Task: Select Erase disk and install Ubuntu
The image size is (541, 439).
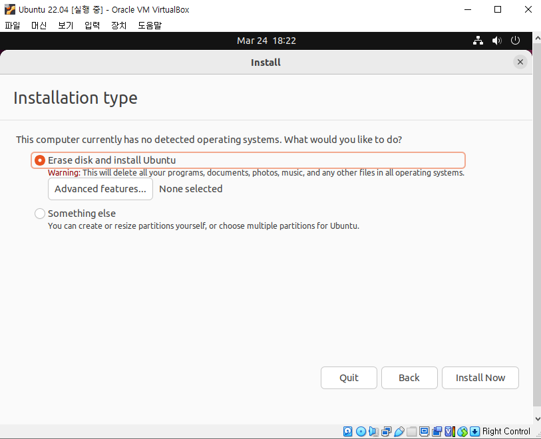Action: point(248,160)
